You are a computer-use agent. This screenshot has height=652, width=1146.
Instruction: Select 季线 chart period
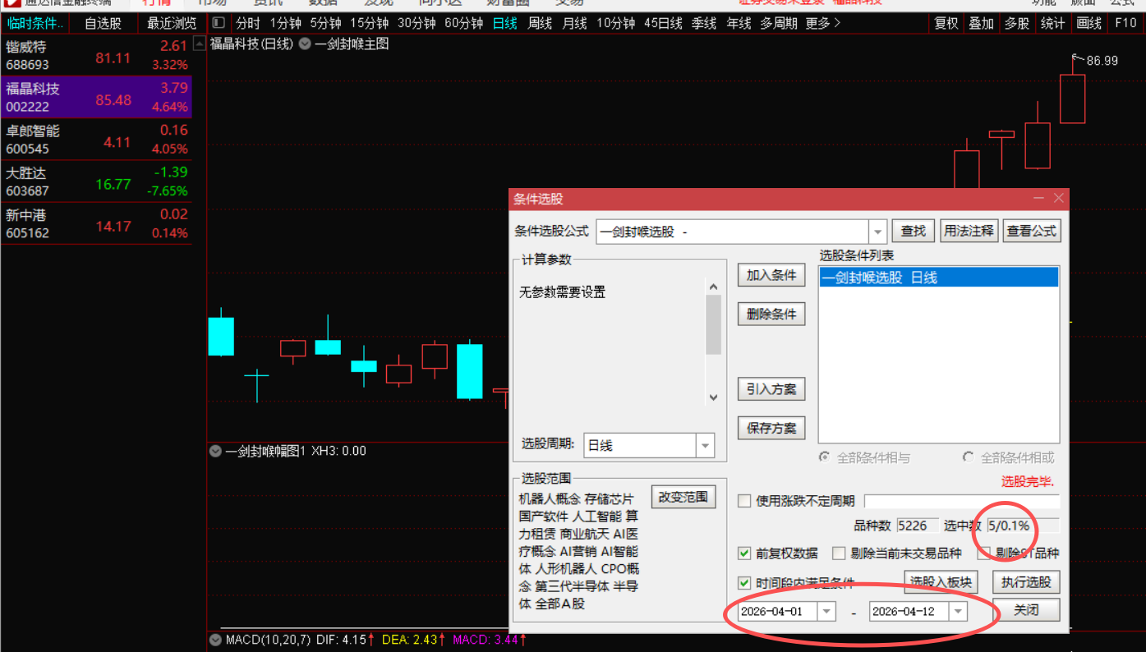coord(704,24)
